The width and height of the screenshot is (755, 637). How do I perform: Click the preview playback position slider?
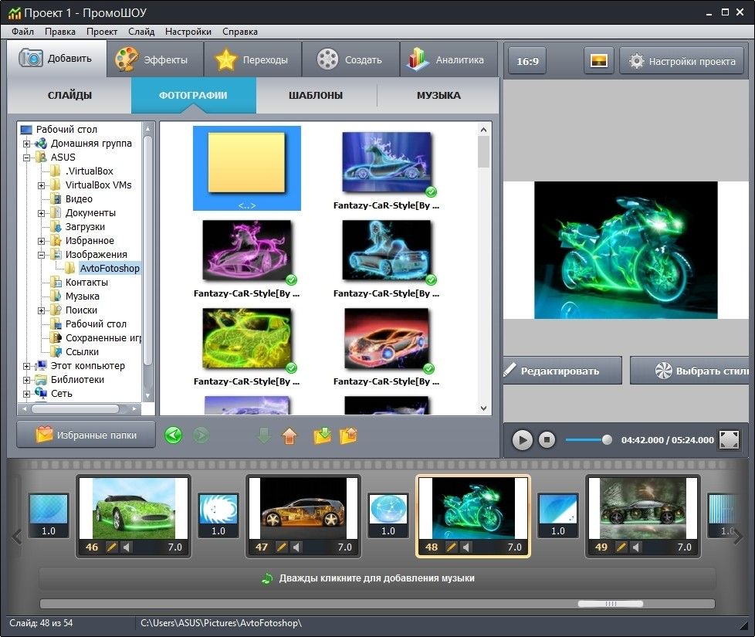(x=607, y=440)
